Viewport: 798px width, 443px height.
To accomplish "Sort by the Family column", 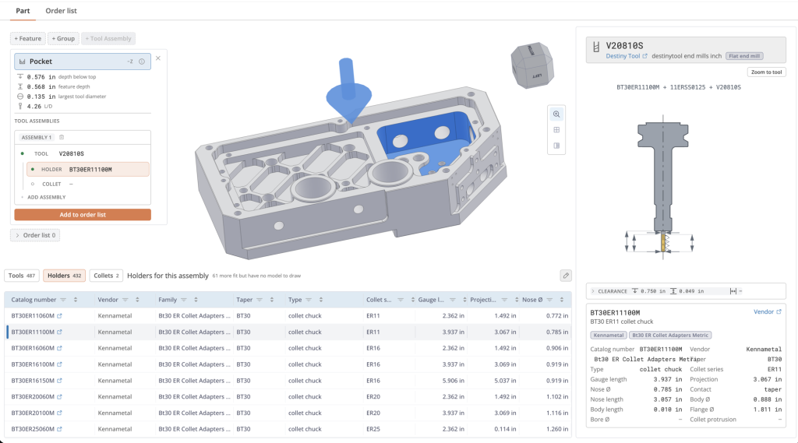I will (x=196, y=300).
